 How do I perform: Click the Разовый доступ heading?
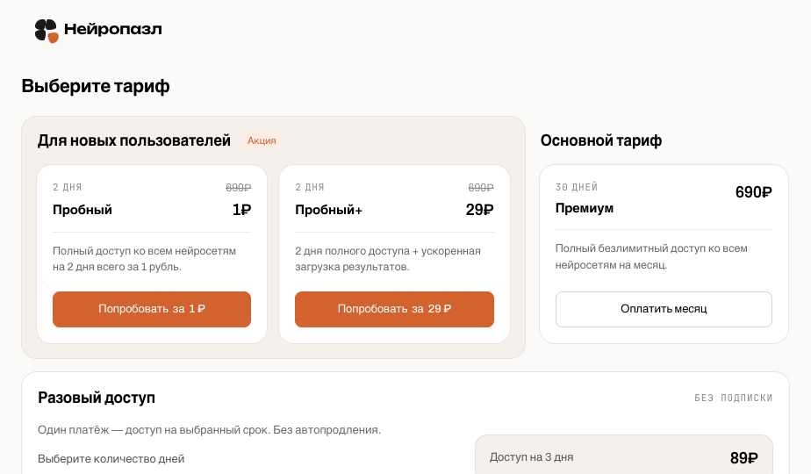97,398
